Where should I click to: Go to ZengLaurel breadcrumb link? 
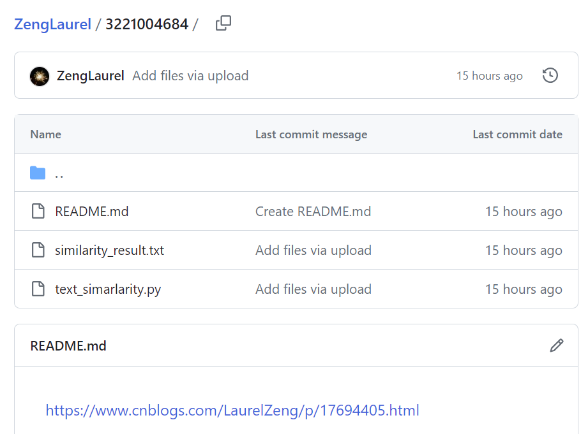(x=52, y=24)
